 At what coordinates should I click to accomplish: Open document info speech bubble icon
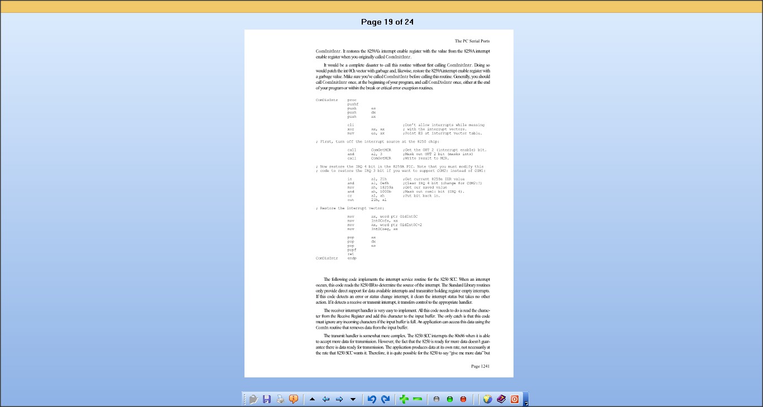[x=294, y=399]
